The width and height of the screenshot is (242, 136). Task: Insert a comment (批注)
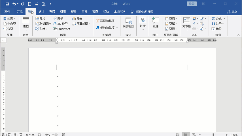coord(155,23)
